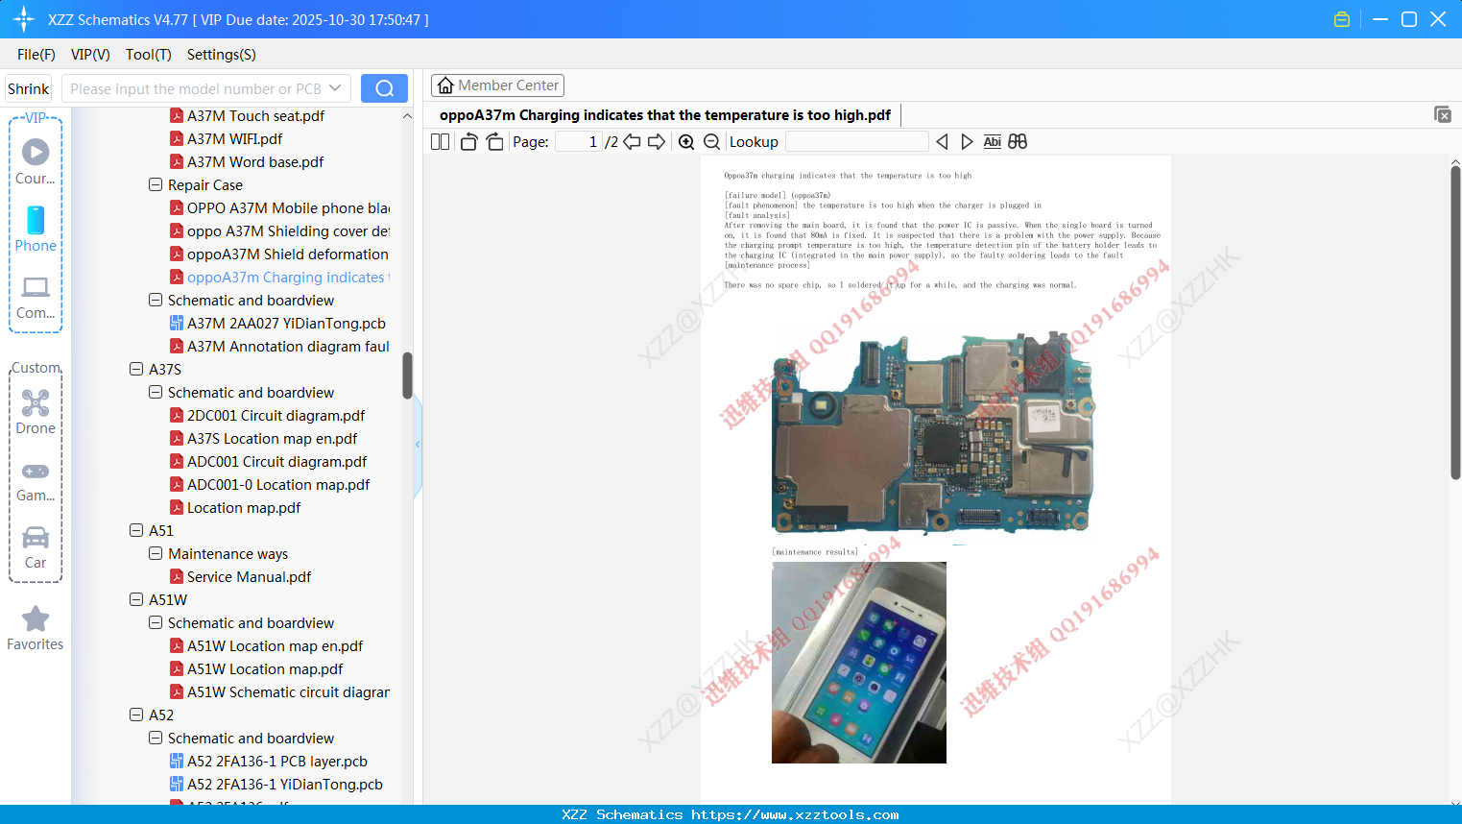The image size is (1462, 824).
Task: Click the Lookup text field
Action: tap(857, 142)
